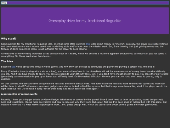Open the Blog button in top bar

coord(4,3)
